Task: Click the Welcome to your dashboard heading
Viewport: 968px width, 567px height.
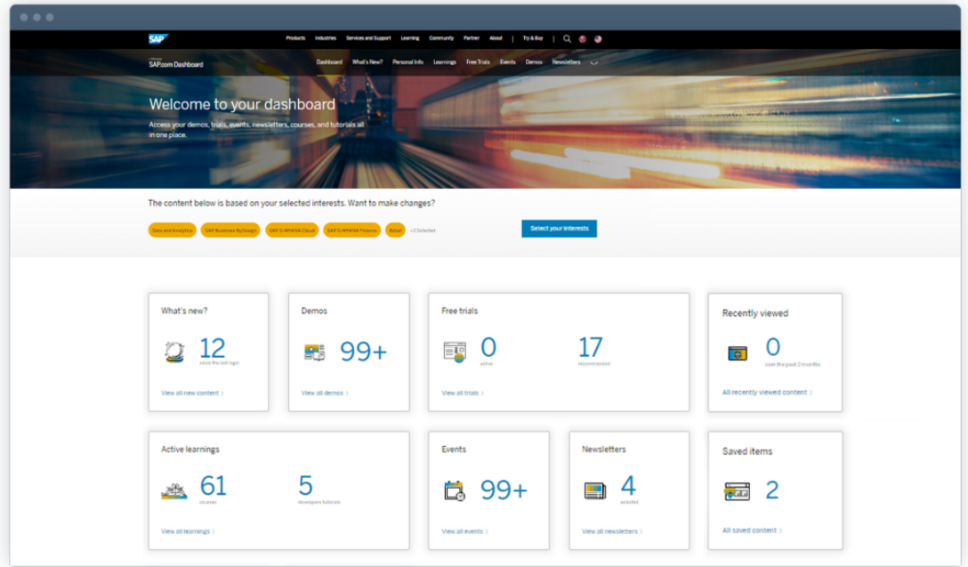Action: pyautogui.click(x=242, y=104)
